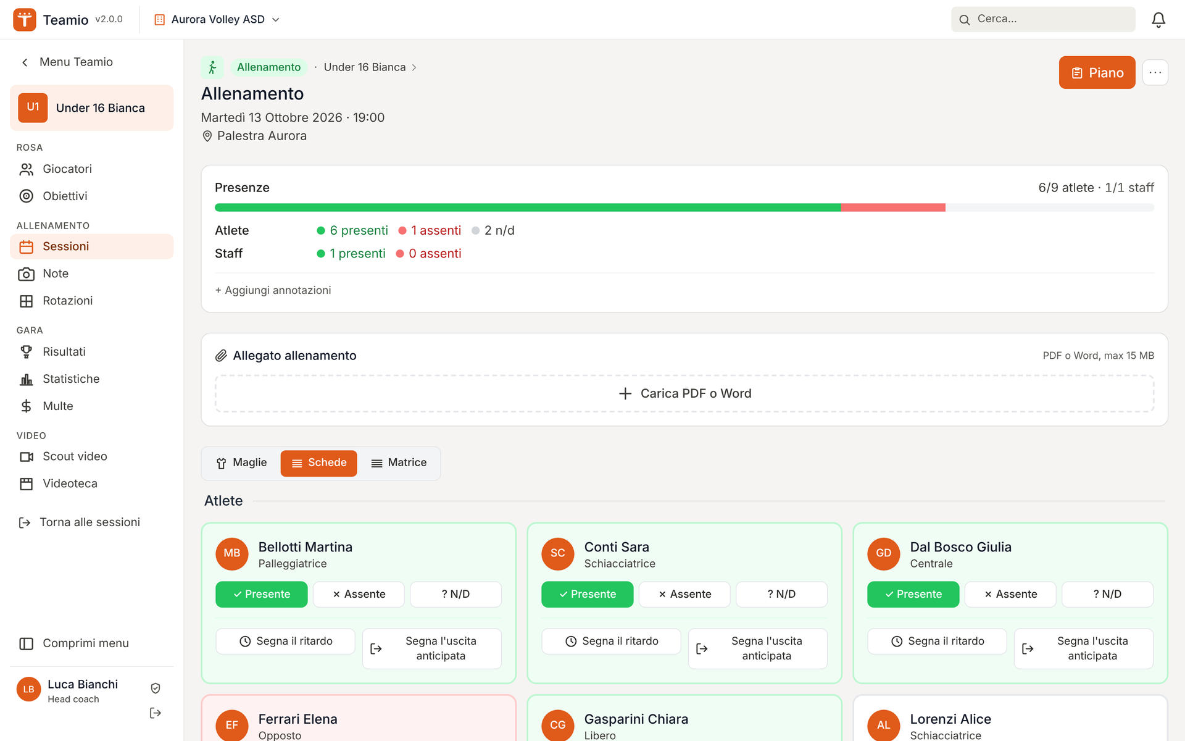The image size is (1185, 741).
Task: Click the shield icon next to Luca Bianchi
Action: (156, 688)
